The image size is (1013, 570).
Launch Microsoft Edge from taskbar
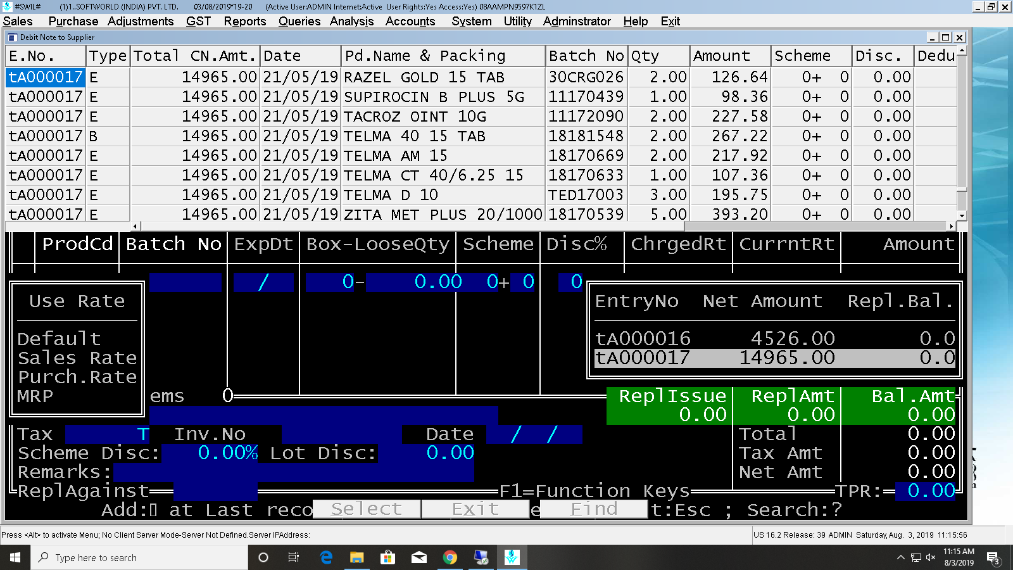(x=326, y=557)
